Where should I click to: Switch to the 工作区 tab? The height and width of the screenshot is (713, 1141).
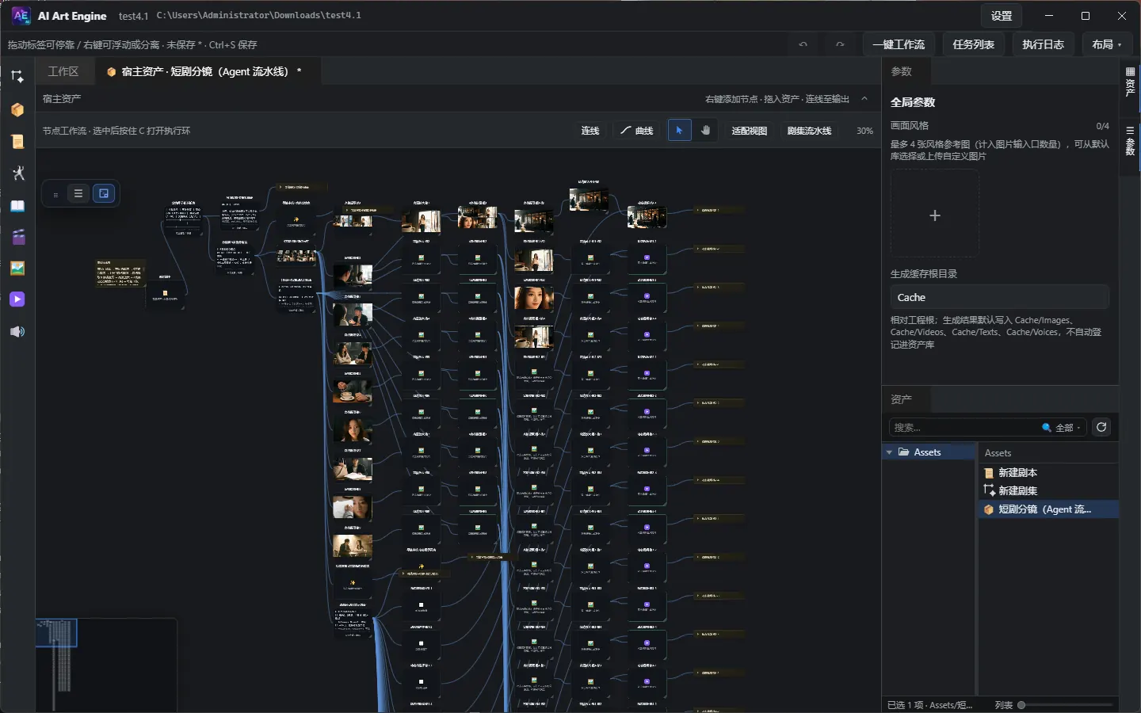[63, 71]
